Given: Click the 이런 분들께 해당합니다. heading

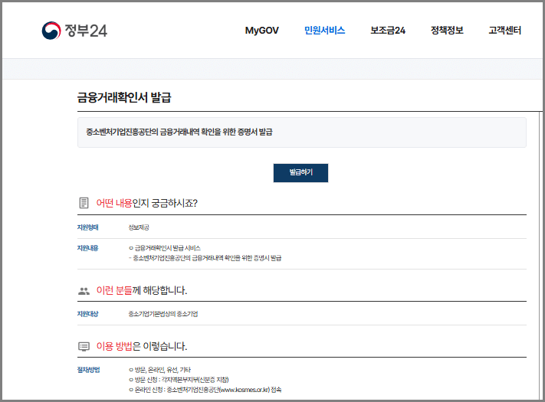Looking at the screenshot, I should point(142,290).
